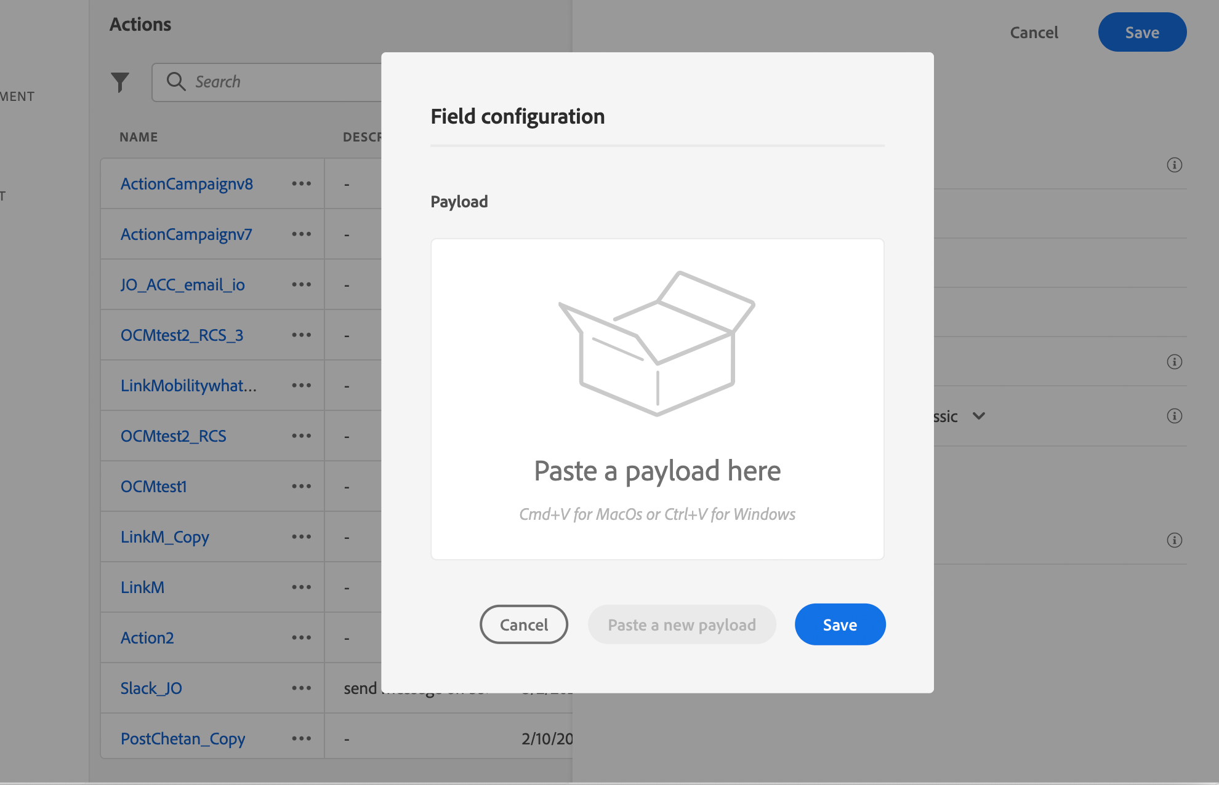Click the bottom-most info icon
This screenshot has height=785, width=1219.
pos(1174,540)
